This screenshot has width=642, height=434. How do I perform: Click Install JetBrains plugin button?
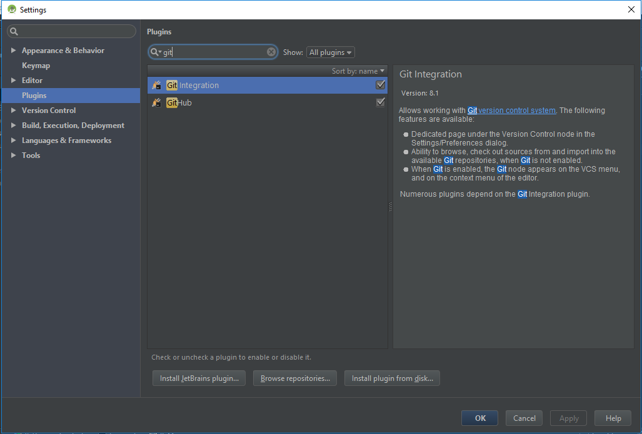199,378
